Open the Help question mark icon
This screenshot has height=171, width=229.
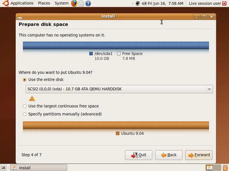[x=88, y=3]
